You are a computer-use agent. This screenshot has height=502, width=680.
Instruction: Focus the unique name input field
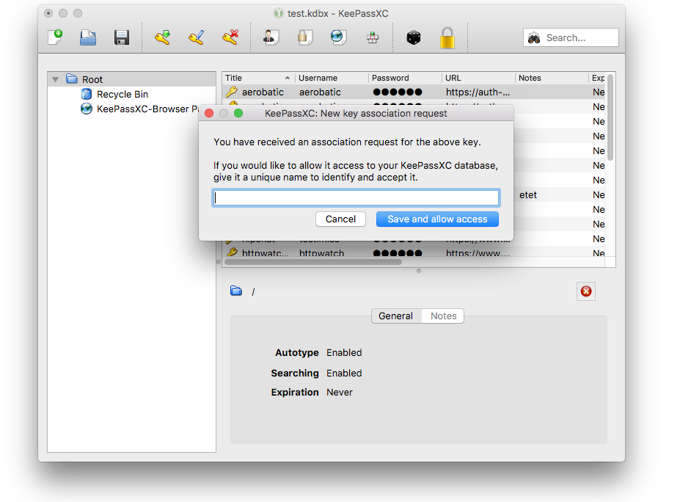[356, 198]
